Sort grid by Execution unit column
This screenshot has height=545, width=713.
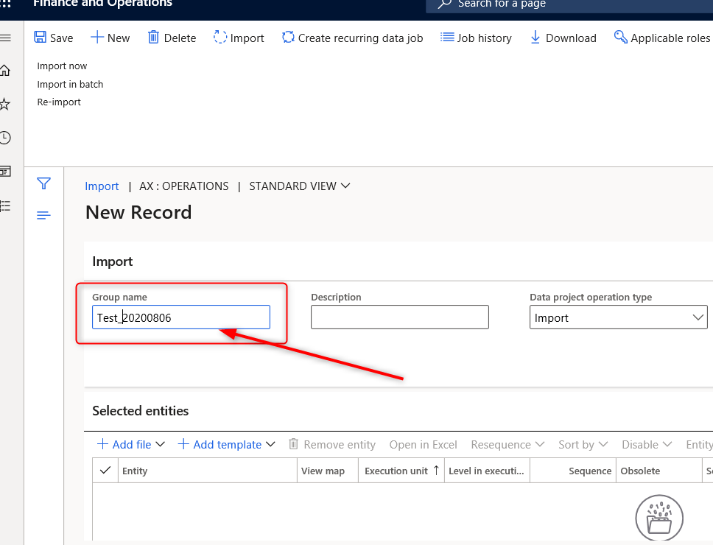coord(396,471)
